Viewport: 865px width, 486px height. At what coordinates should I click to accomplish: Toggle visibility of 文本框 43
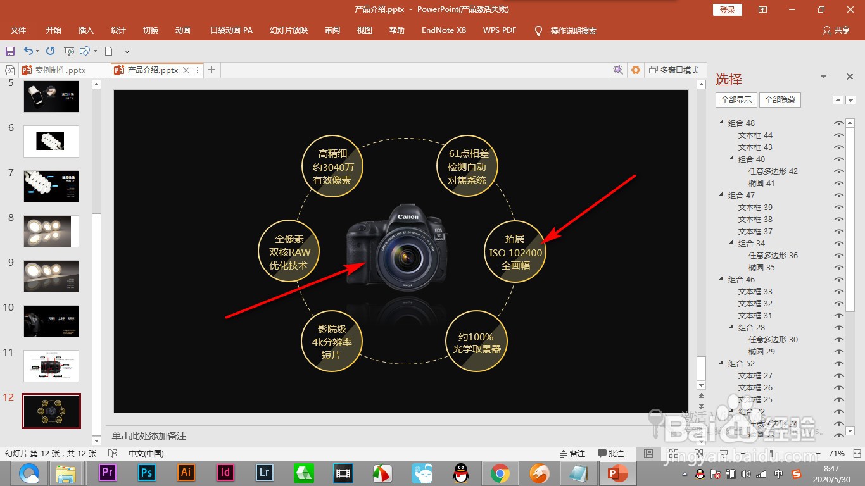[x=839, y=147]
